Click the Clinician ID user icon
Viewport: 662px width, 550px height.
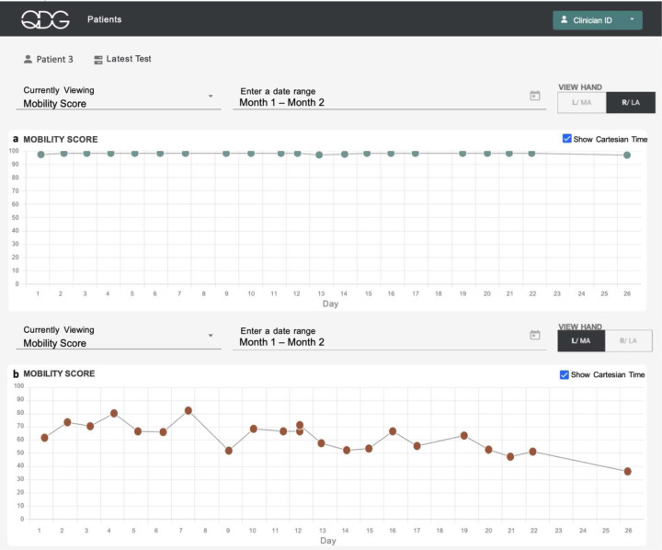[x=564, y=19]
